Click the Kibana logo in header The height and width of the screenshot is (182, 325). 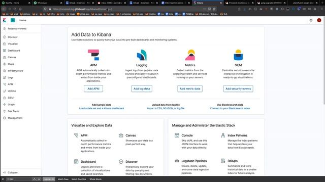pyautogui.click(x=5, y=20)
